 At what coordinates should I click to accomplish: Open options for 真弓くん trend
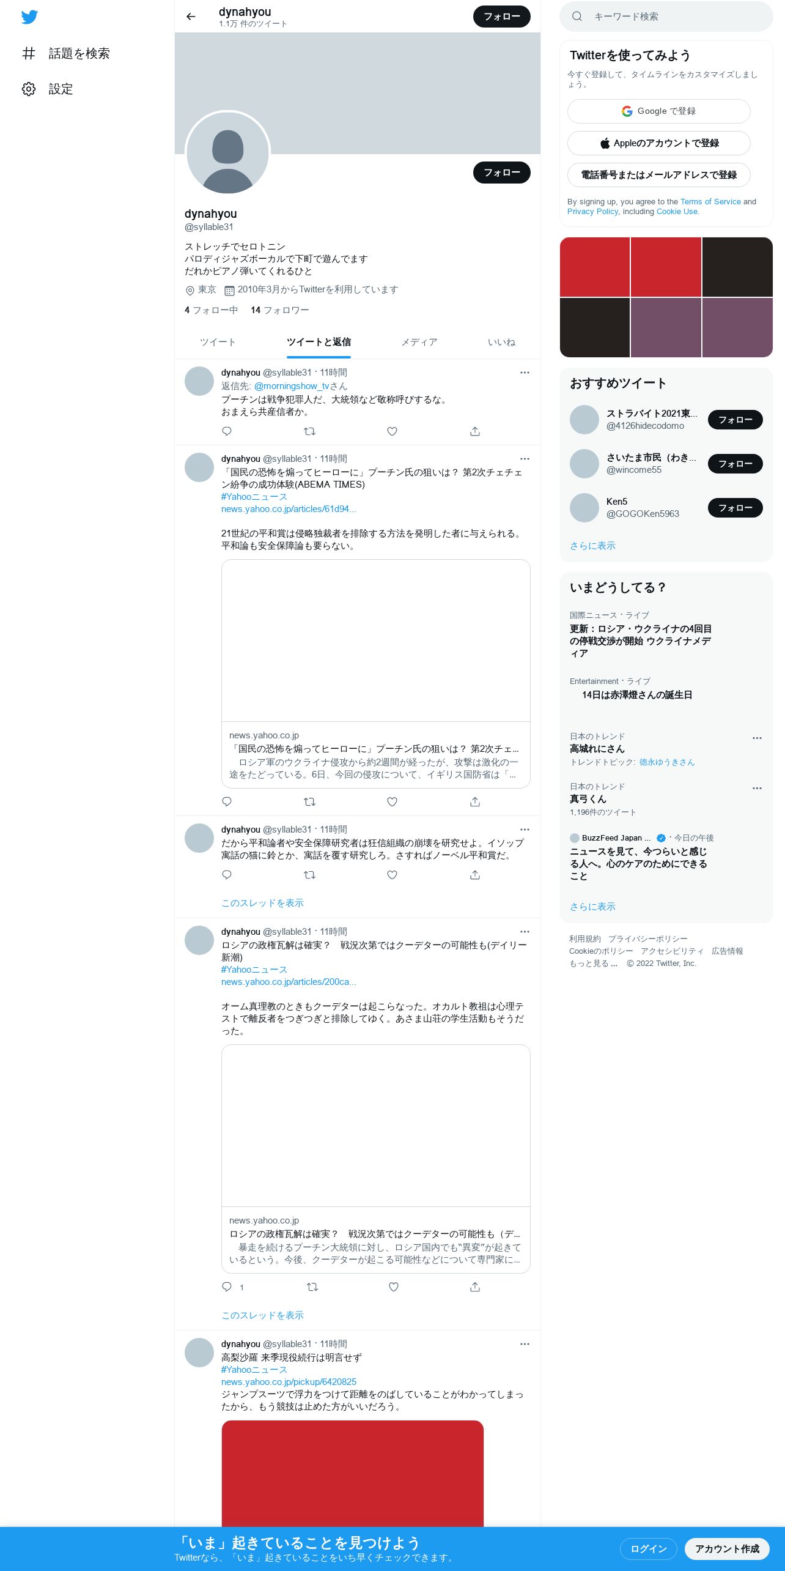(x=757, y=788)
